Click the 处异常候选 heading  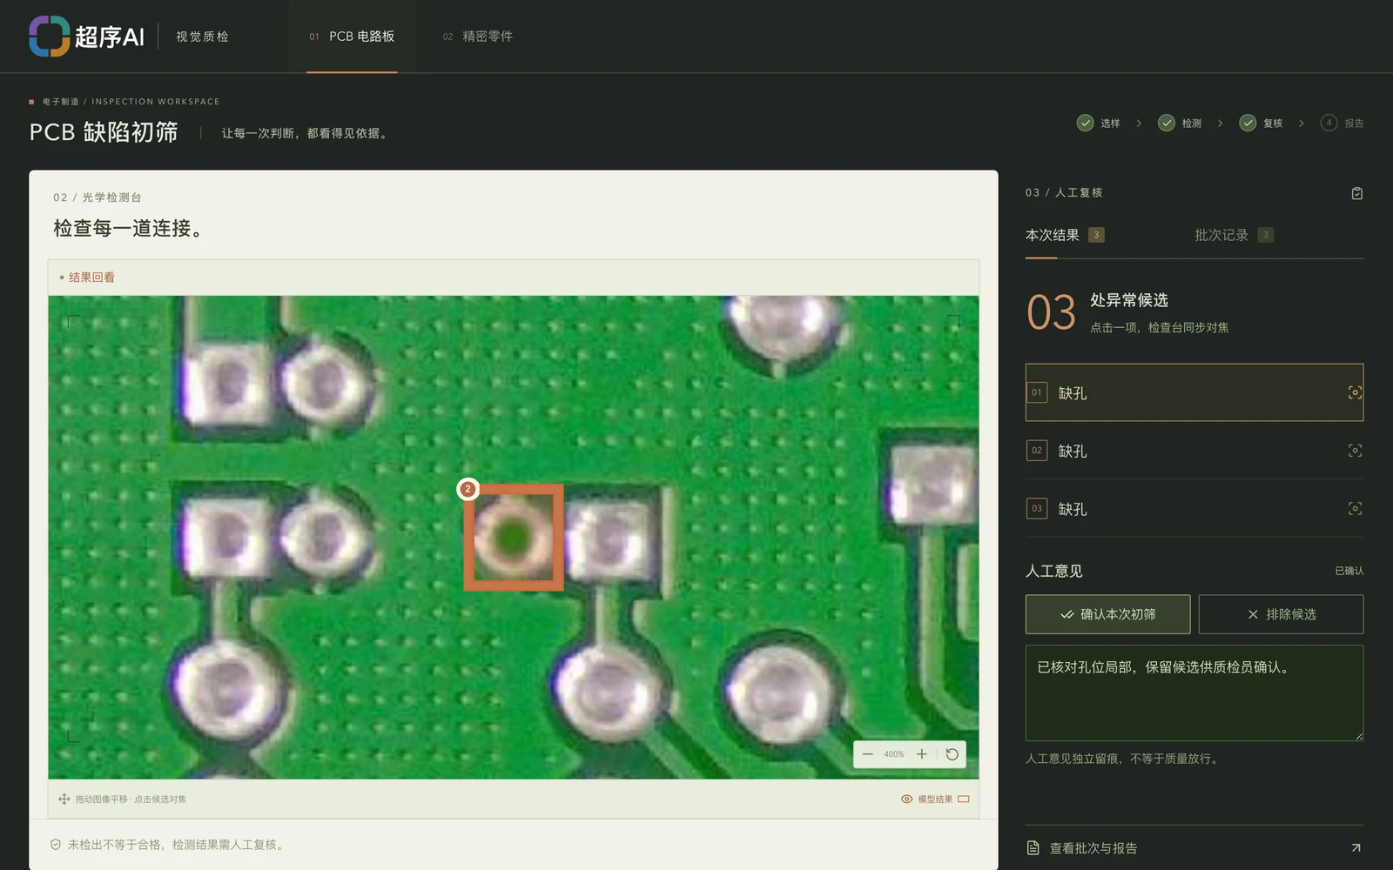[x=1129, y=300]
